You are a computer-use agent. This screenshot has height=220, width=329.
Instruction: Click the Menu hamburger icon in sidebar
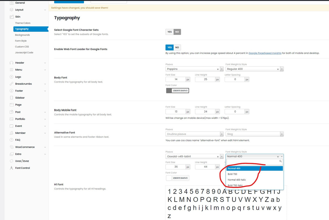click(12, 70)
